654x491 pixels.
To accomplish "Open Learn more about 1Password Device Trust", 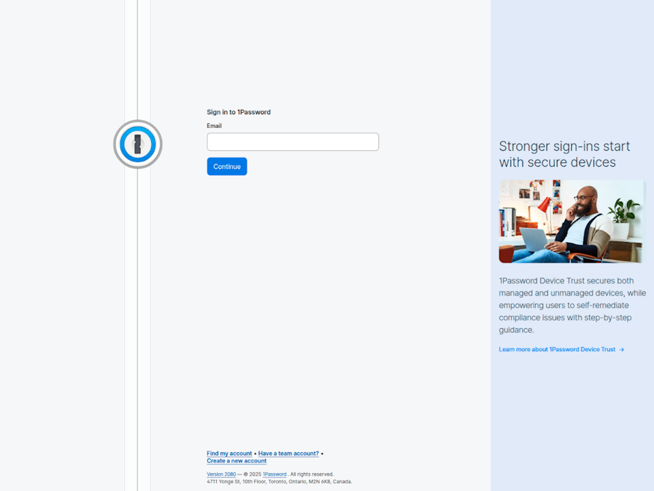I will coord(556,349).
